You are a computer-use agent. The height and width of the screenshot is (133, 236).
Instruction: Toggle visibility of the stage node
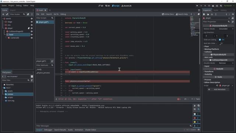coord(32,22)
